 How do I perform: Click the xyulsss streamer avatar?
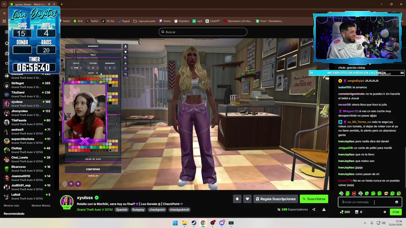67,202
